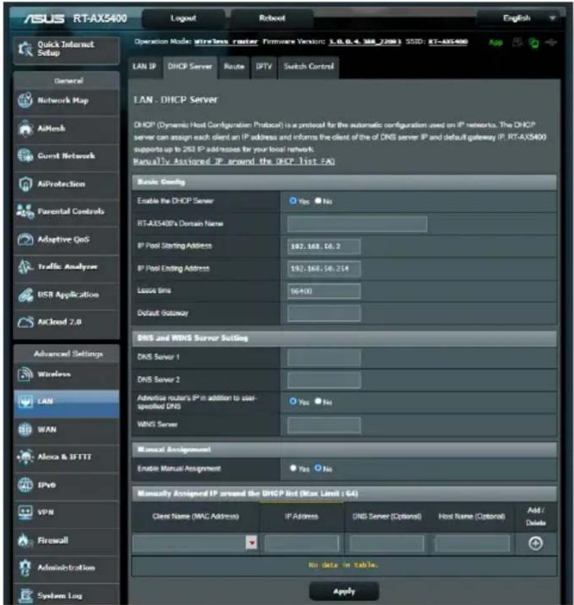The width and height of the screenshot is (574, 605).
Task: Click the manual IP Address input field
Action: click(x=302, y=543)
